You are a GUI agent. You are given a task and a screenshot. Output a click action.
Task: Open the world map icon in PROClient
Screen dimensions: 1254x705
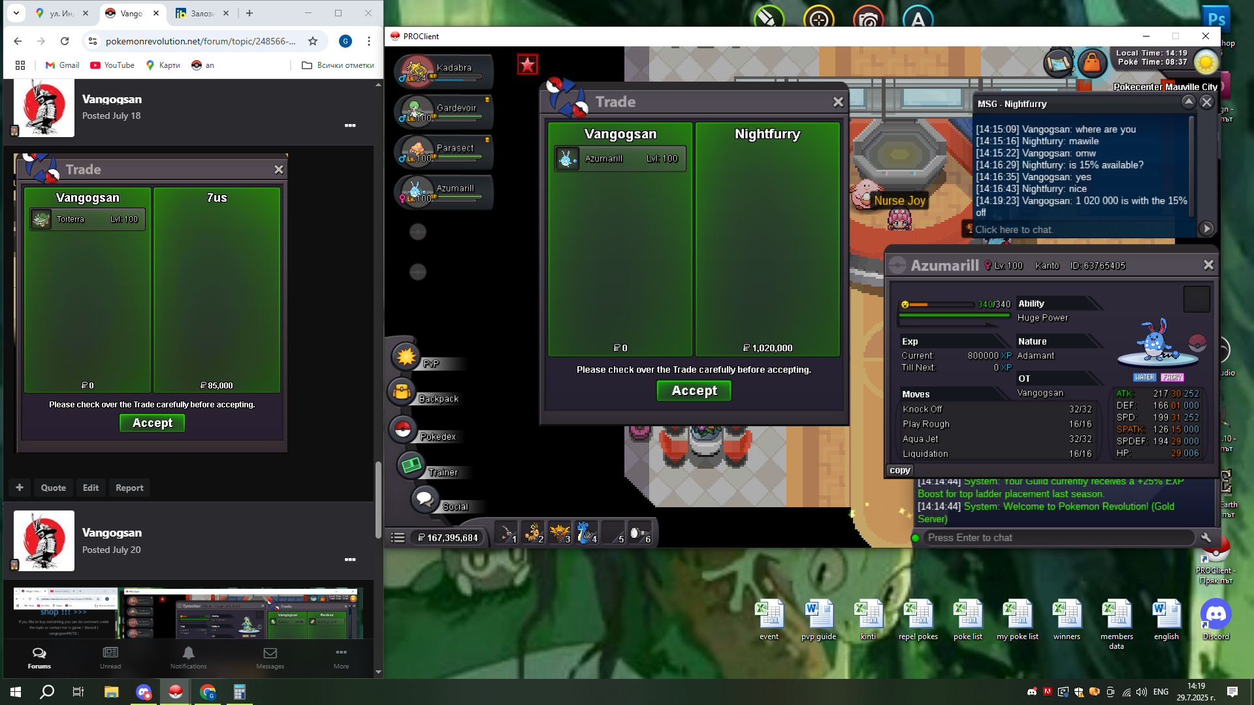pyautogui.click(x=1059, y=63)
